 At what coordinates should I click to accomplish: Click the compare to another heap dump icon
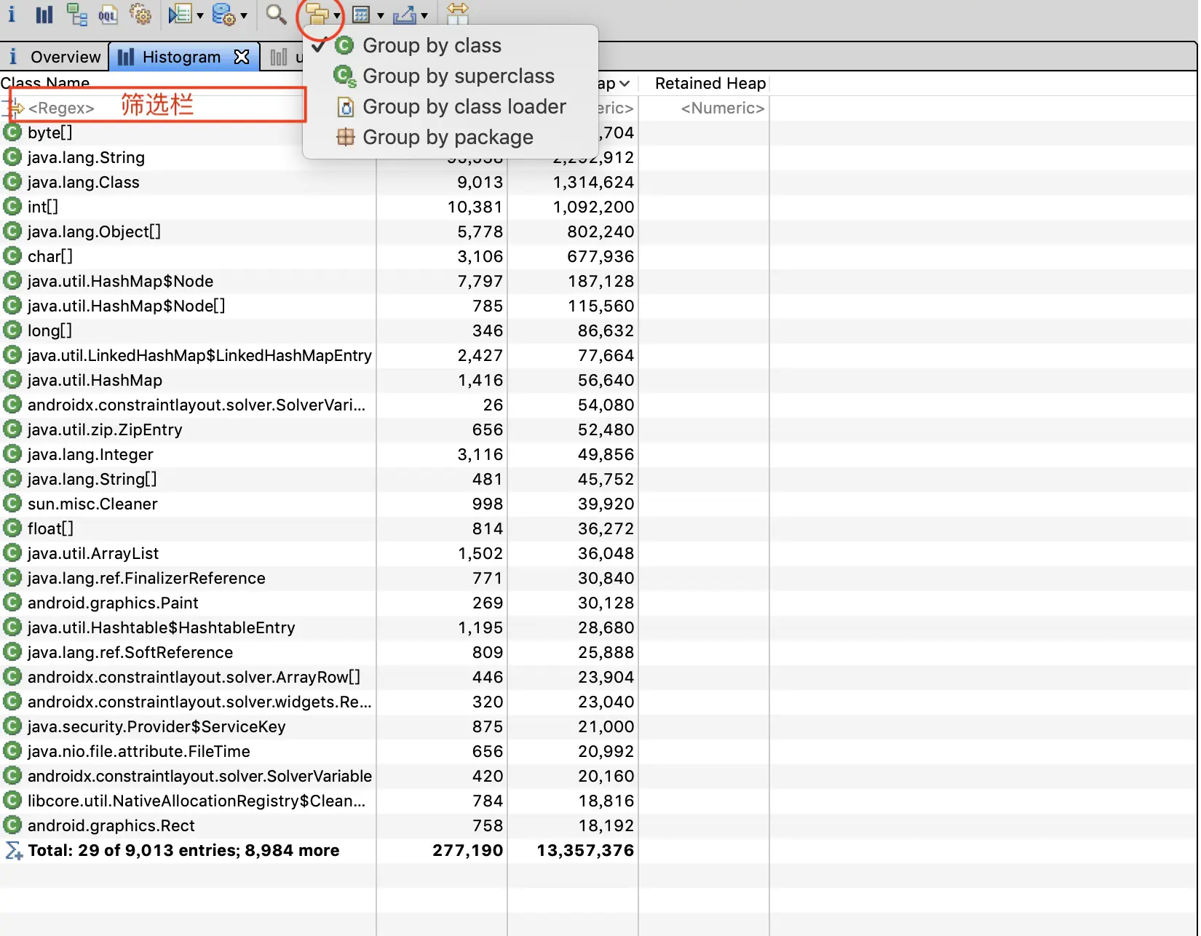[457, 13]
